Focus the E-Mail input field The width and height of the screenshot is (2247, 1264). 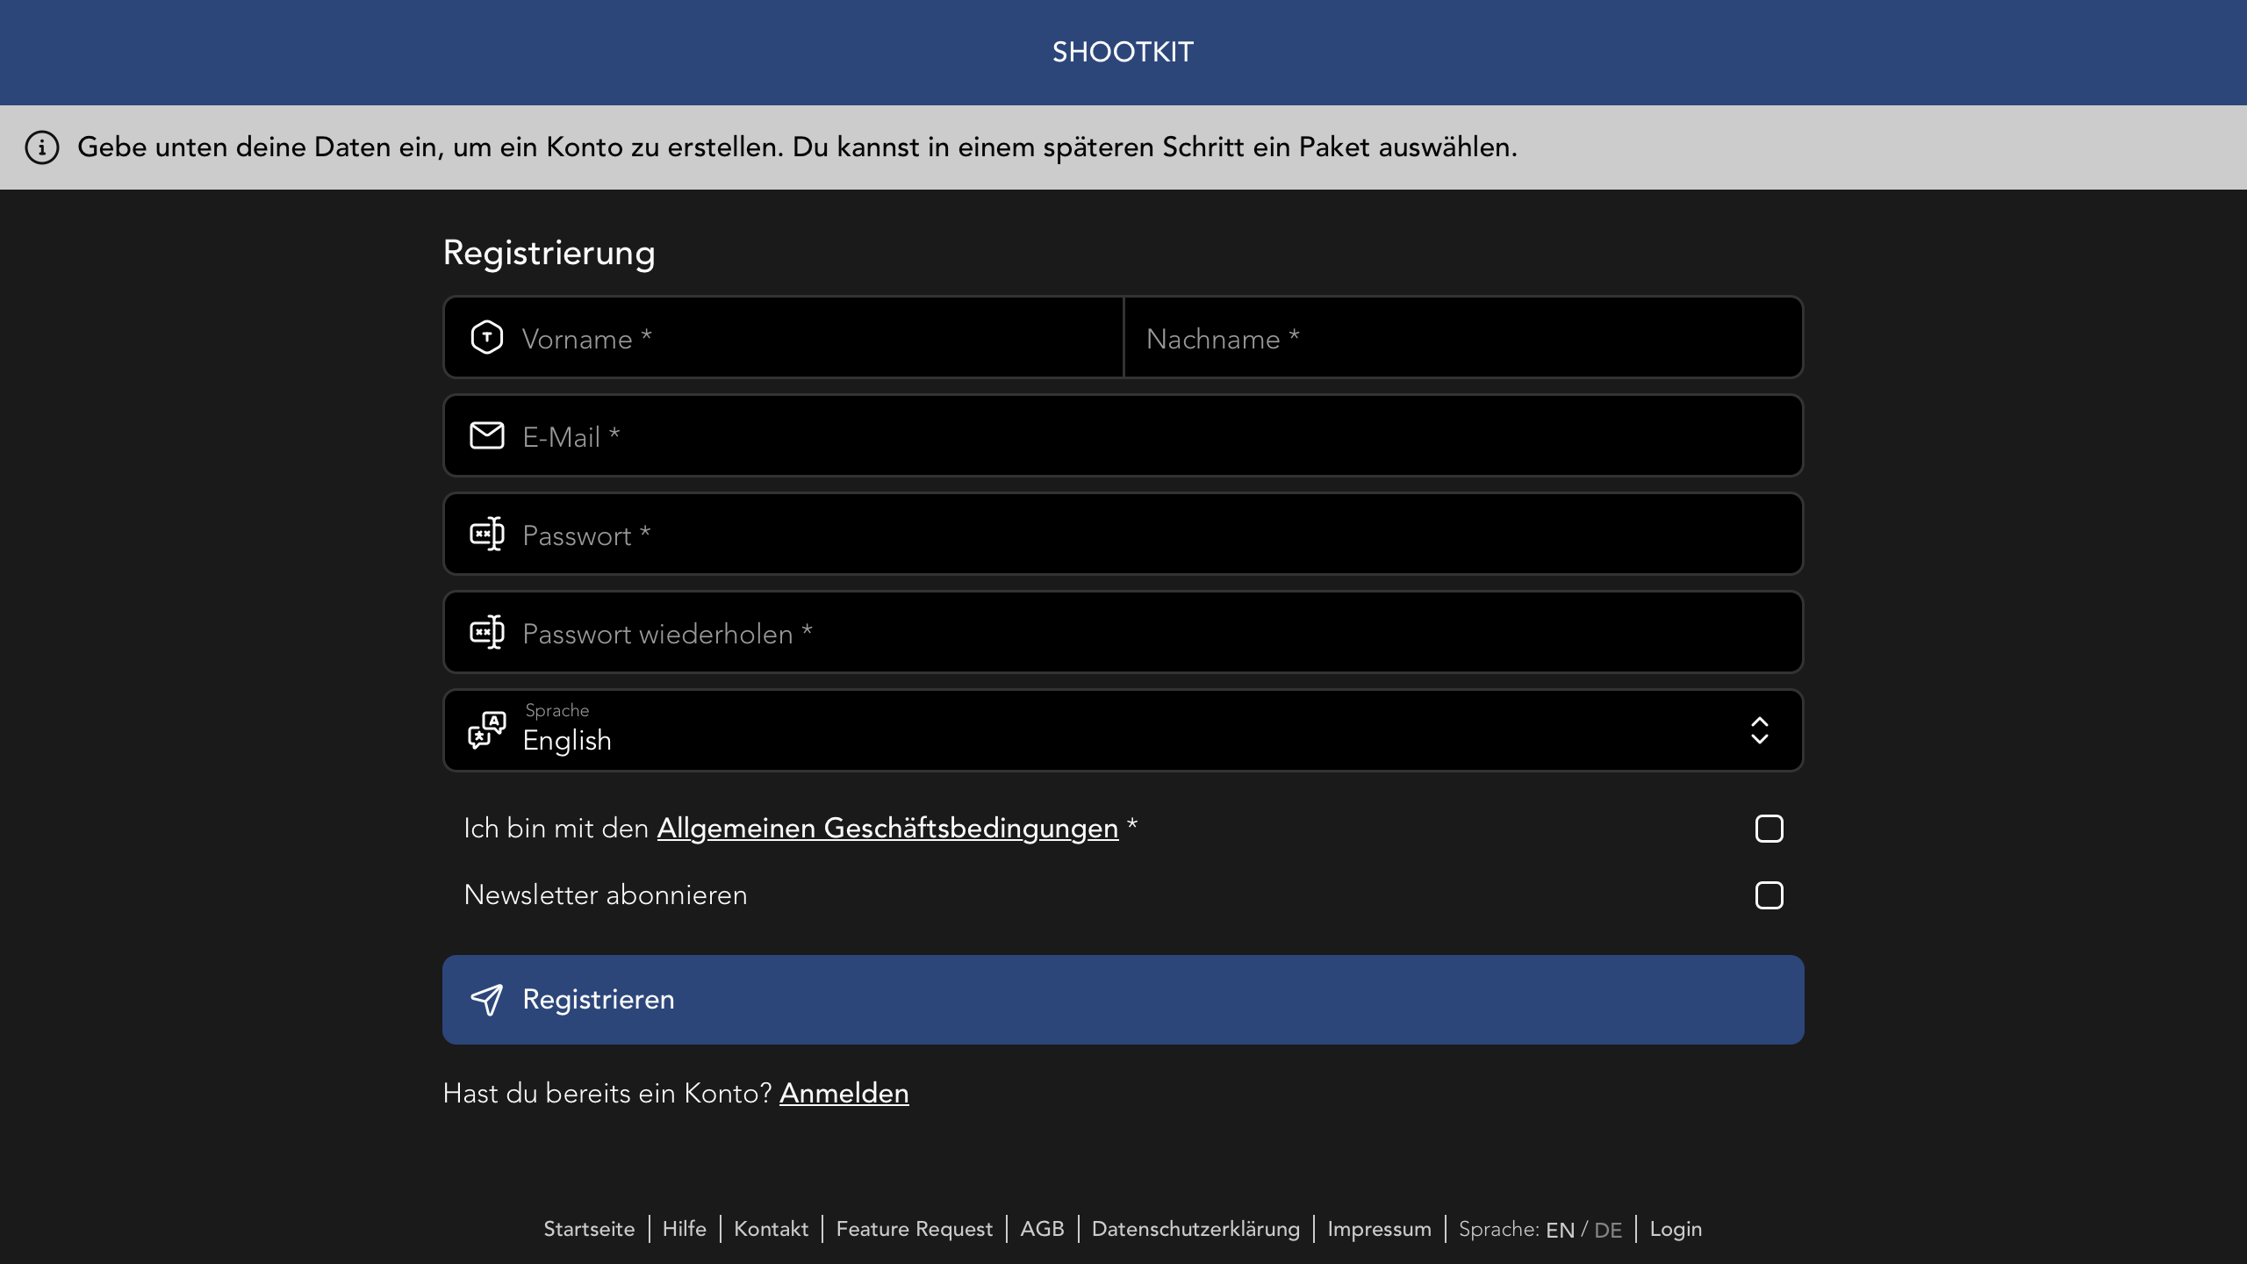tap(1123, 435)
